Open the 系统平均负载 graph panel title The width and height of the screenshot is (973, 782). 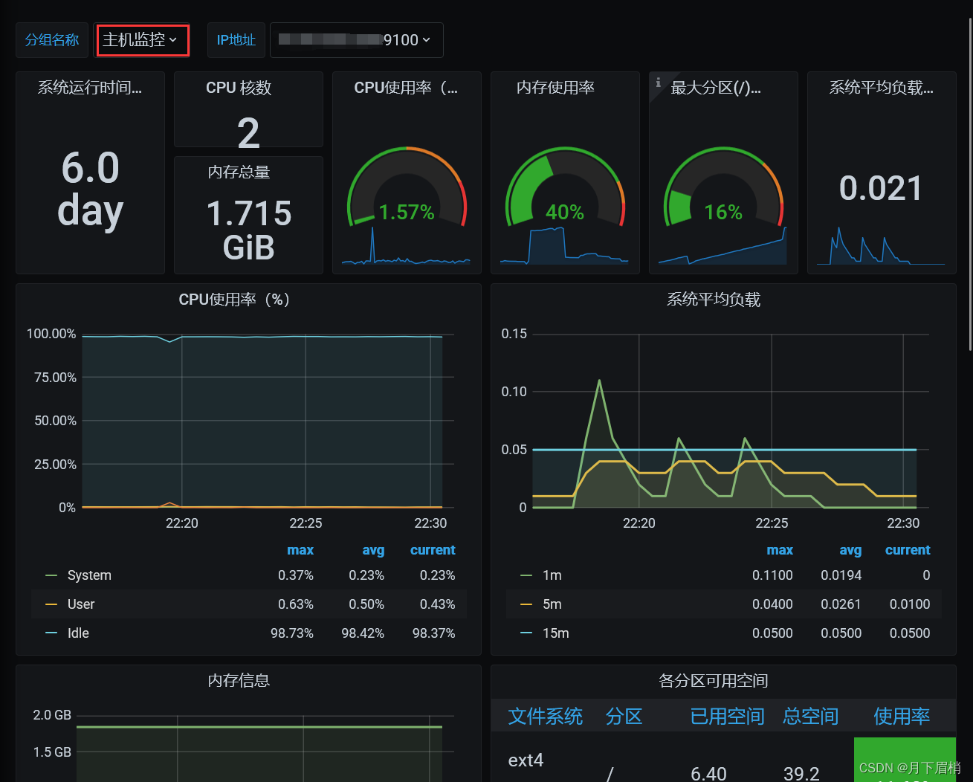point(714,300)
